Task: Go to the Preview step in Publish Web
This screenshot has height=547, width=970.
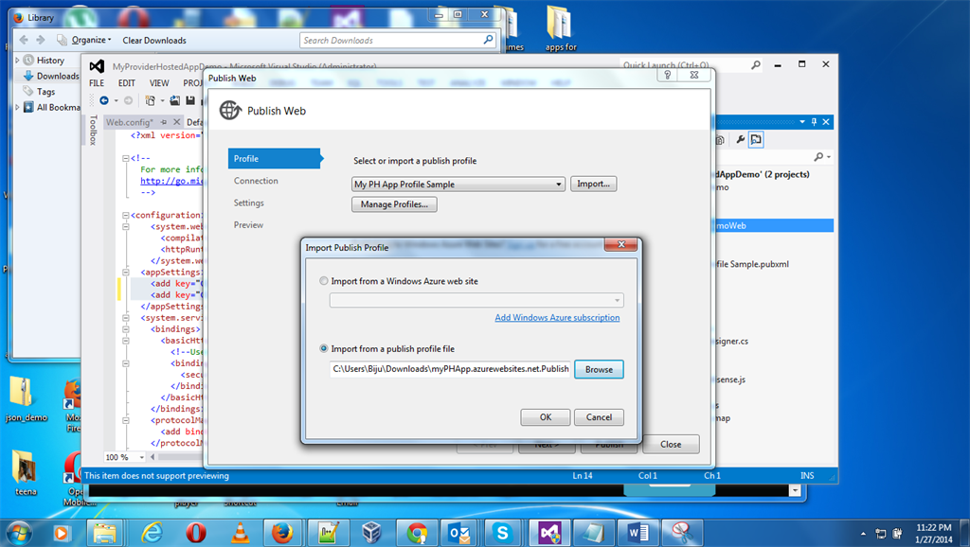Action: click(x=248, y=225)
